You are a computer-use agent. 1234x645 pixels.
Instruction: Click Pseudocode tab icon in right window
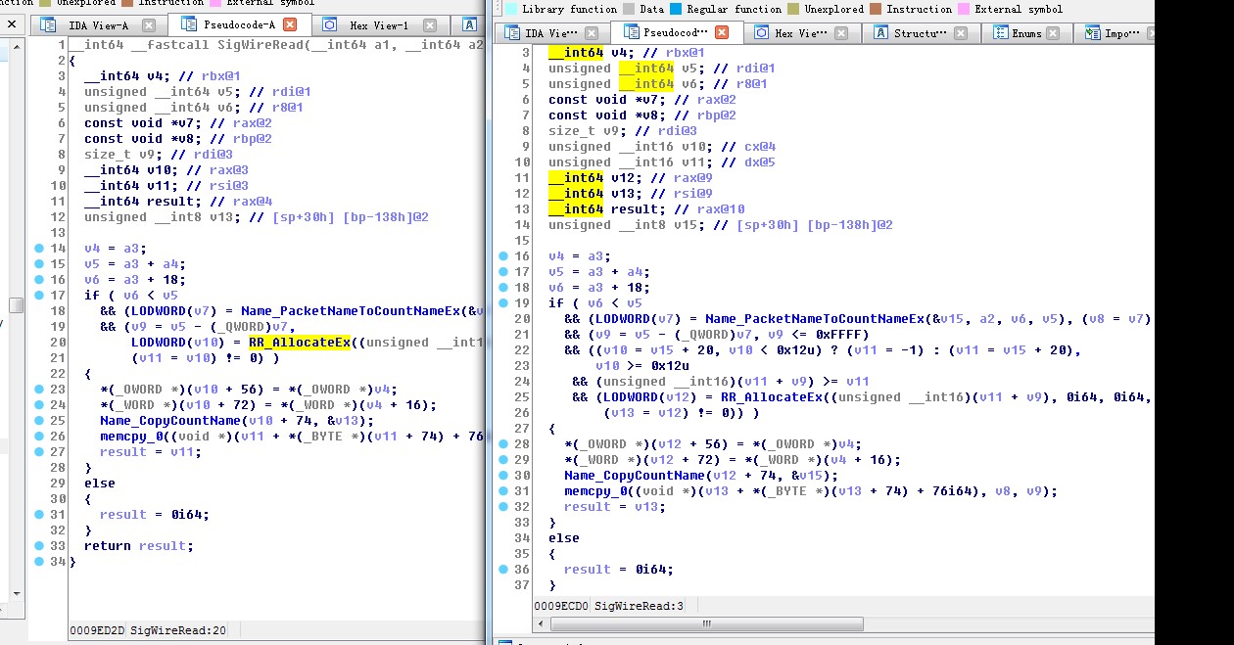631,32
